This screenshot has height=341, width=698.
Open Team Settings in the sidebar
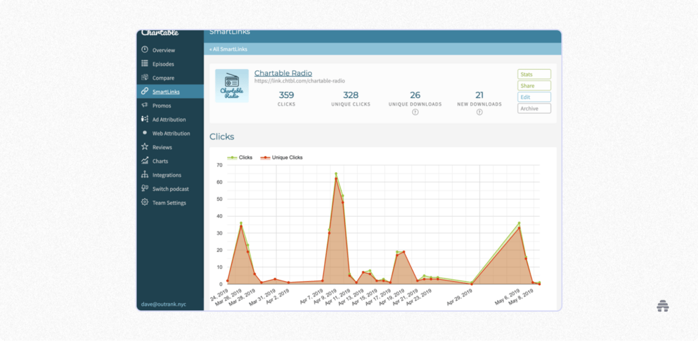169,203
